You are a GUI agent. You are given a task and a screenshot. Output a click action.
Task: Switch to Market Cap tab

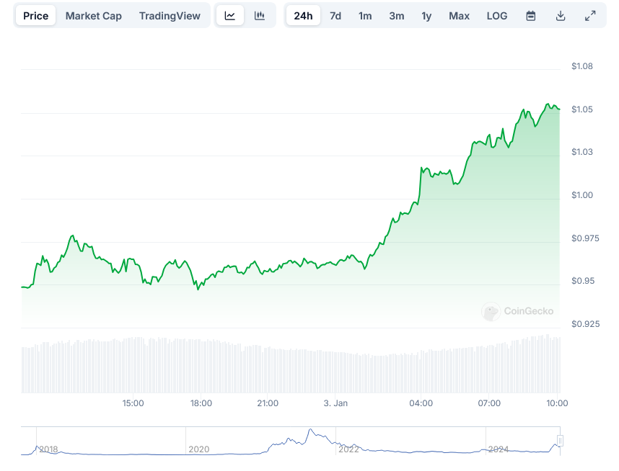[94, 16]
